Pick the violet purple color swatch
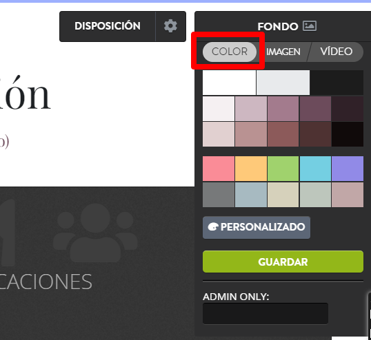 [348, 169]
